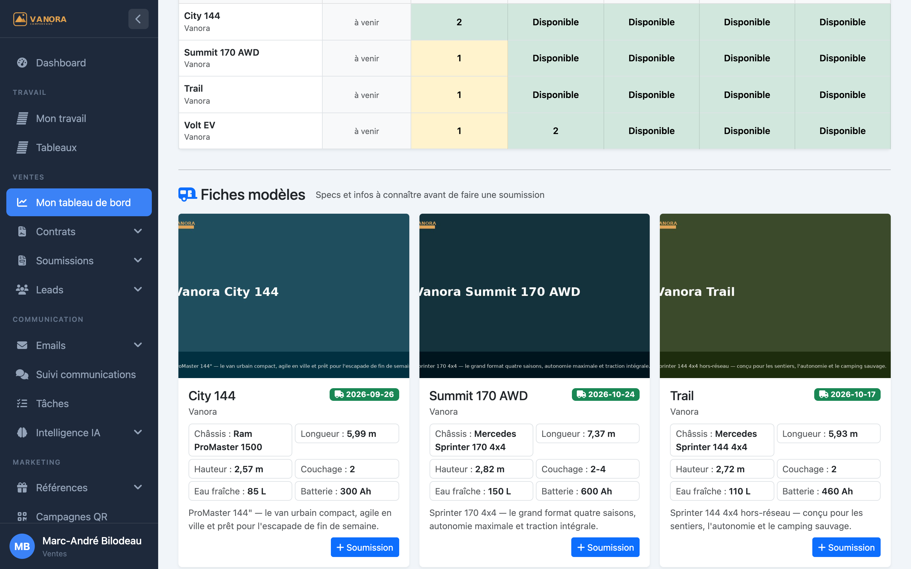Click the 'à venir' cell in Volt EV row

367,131
